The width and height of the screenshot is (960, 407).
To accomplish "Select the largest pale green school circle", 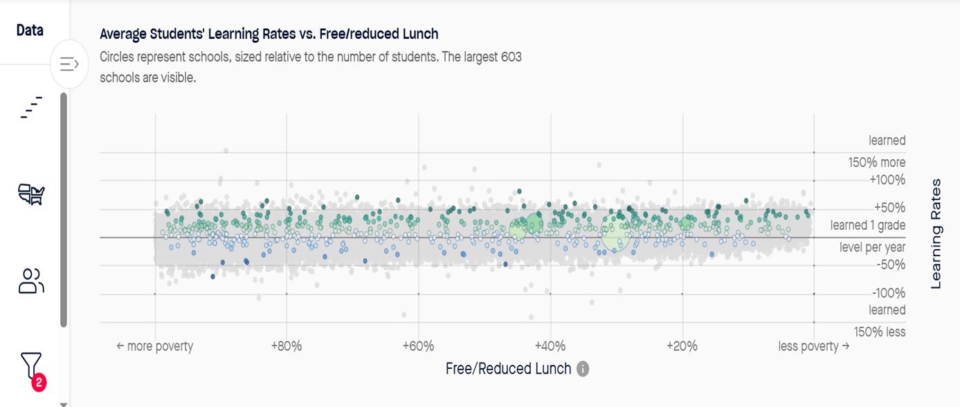I will 614,233.
